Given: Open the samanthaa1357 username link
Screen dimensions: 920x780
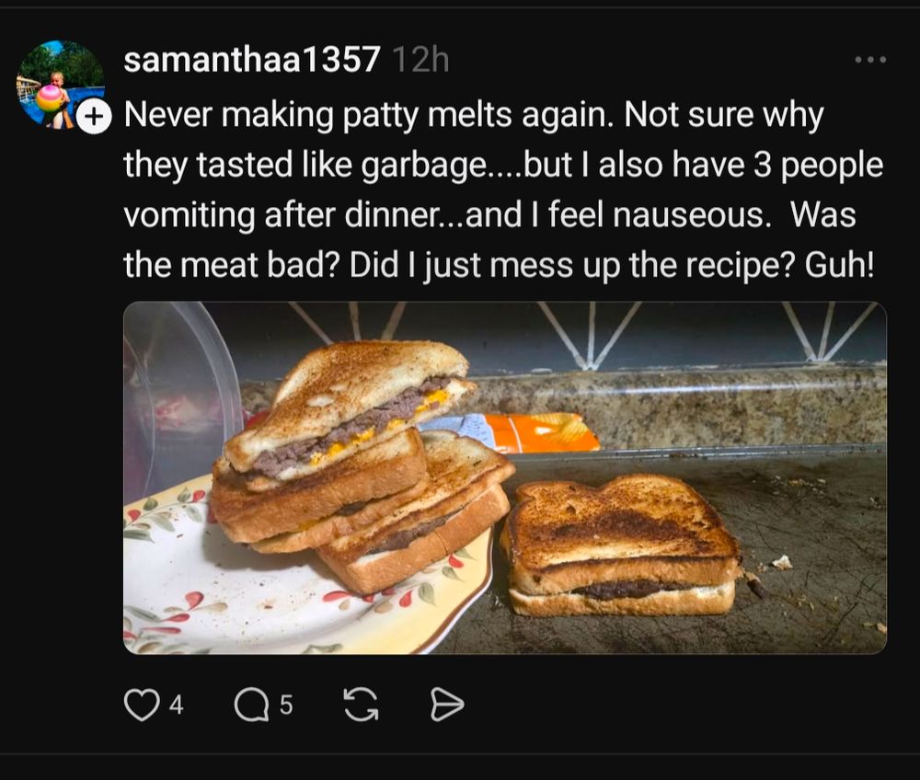Looking at the screenshot, I should tap(252, 59).
